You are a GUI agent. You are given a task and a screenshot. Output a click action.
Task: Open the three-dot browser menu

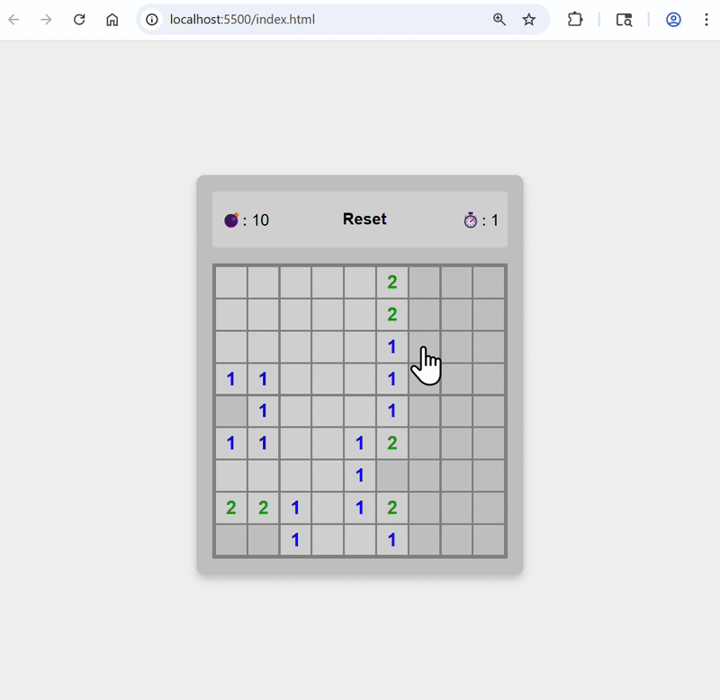707,19
